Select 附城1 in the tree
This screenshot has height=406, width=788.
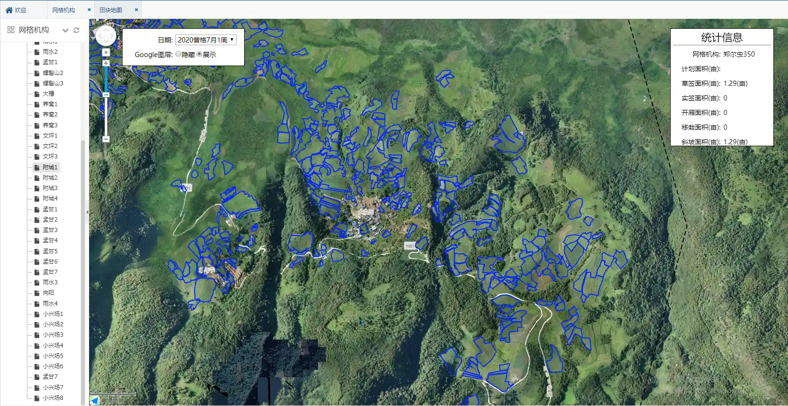tap(50, 167)
